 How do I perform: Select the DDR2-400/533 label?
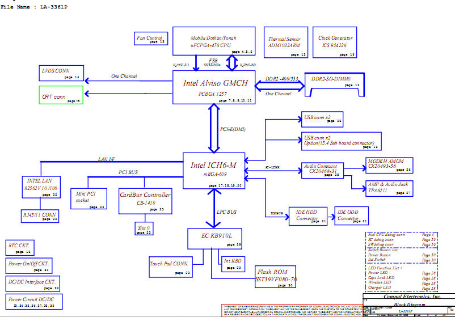click(x=281, y=79)
